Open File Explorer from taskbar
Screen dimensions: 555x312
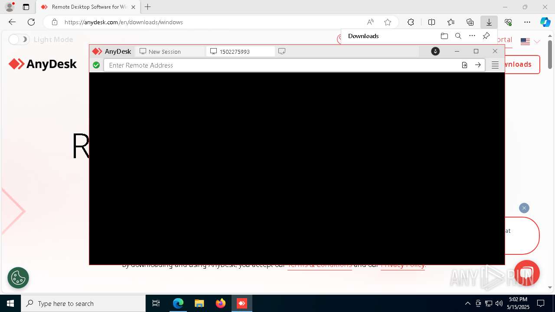pos(199,303)
